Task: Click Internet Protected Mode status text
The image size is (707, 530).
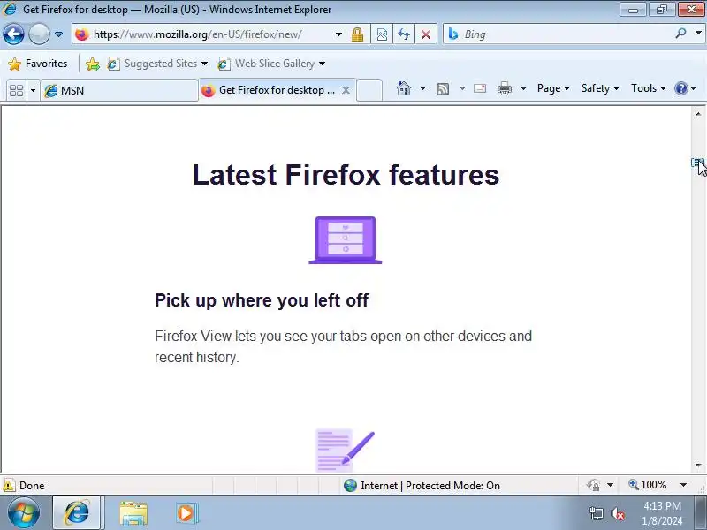Action: click(430, 485)
